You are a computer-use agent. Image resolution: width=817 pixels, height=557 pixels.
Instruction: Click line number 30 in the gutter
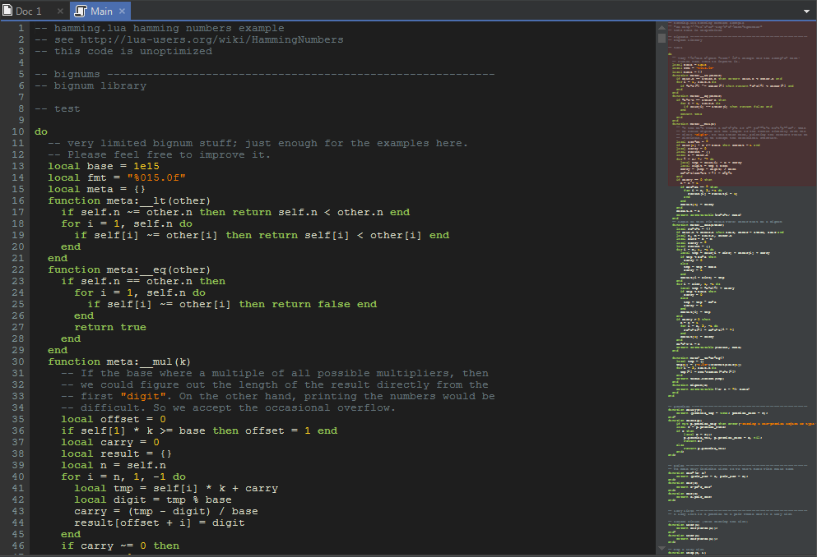[18, 361]
